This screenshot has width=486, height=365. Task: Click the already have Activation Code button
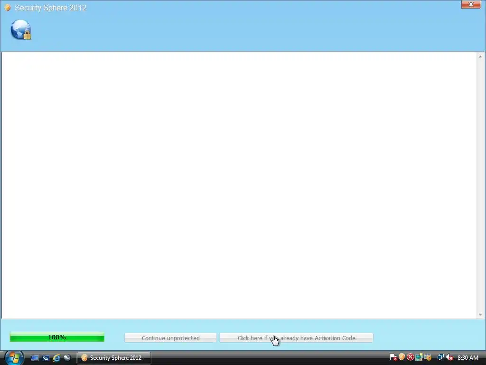[296, 338]
